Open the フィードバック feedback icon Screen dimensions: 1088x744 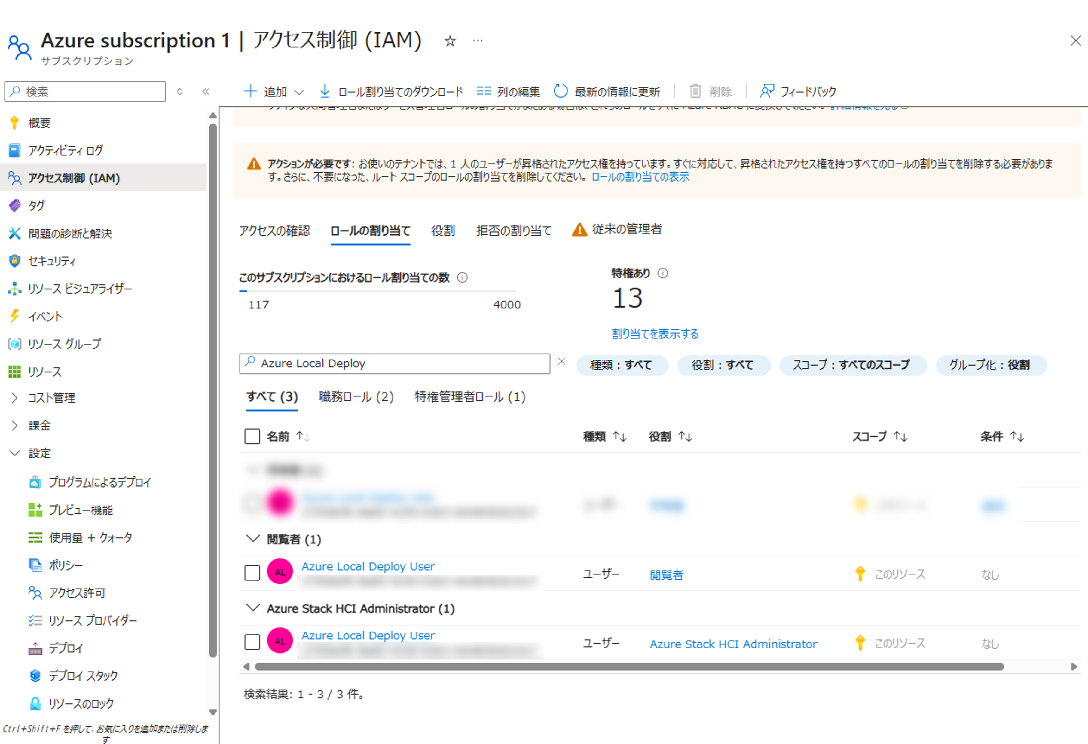click(x=766, y=91)
